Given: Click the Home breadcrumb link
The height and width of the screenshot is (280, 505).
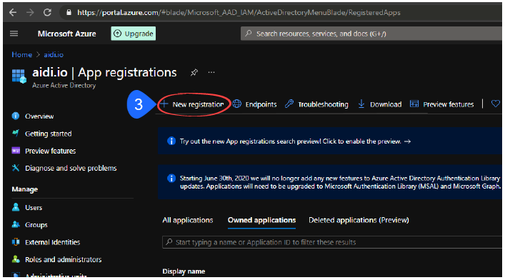Looking at the screenshot, I should pos(22,55).
